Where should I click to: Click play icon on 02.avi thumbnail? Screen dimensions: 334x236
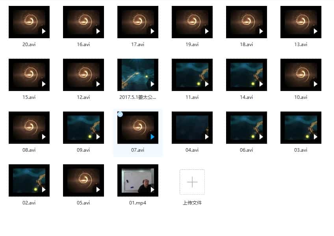44,190
